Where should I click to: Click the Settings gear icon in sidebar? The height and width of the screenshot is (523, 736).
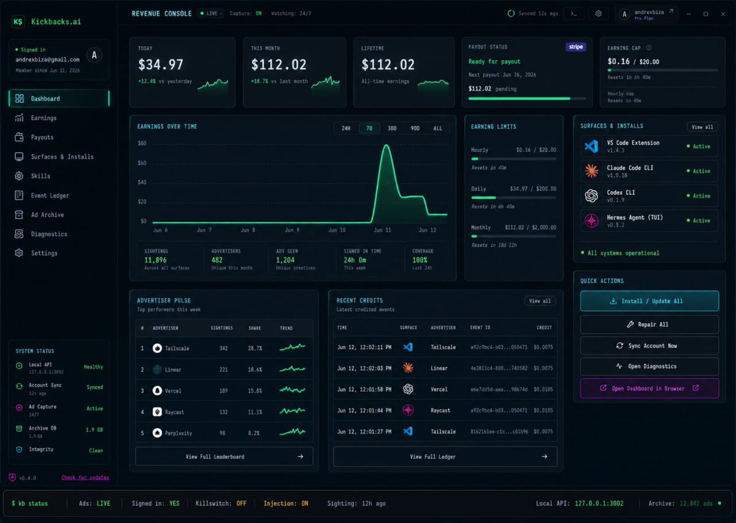click(x=19, y=253)
